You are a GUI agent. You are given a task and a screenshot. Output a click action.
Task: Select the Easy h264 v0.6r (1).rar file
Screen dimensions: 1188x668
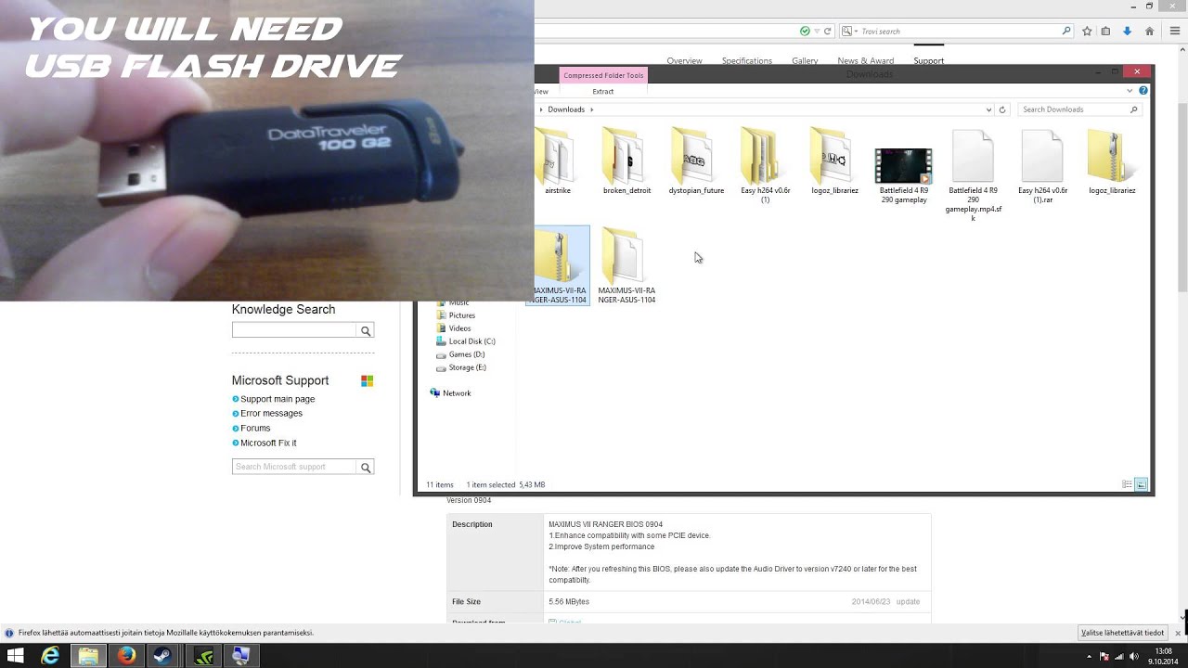pyautogui.click(x=1042, y=166)
